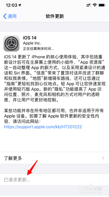Tap the 正在估算剩余时间... status text
The image size is (109, 197).
pyautogui.click(x=38, y=49)
